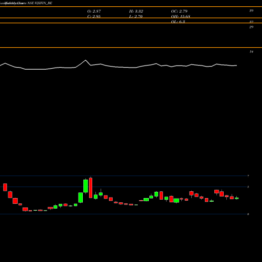
Task: Click the highest peak of the white line
Action: 85,60
